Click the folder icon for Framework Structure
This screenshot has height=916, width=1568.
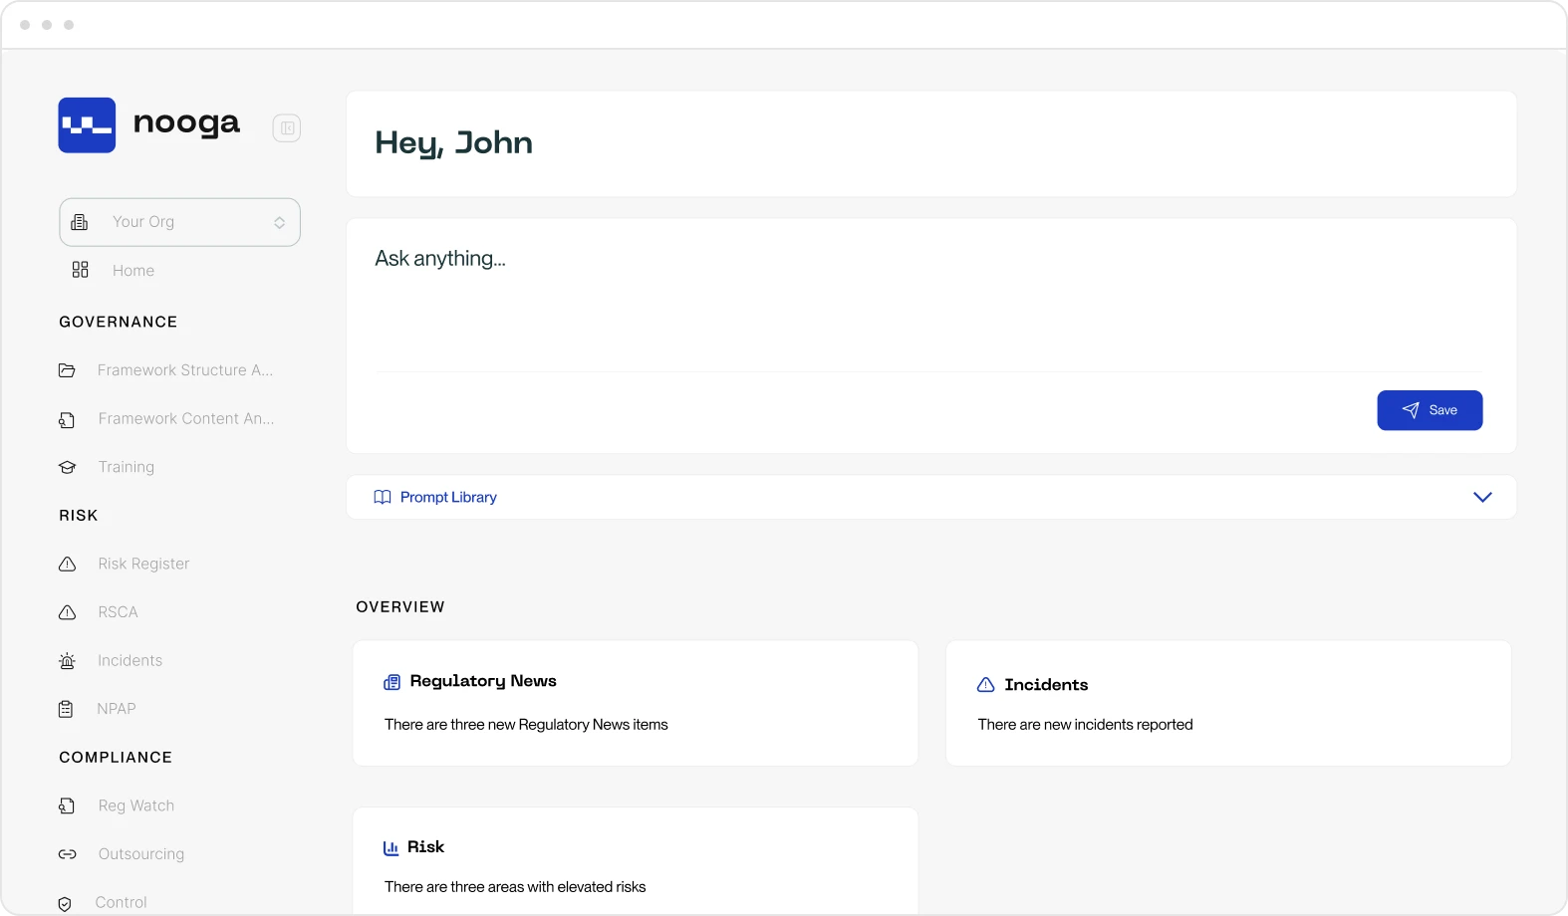pos(67,370)
